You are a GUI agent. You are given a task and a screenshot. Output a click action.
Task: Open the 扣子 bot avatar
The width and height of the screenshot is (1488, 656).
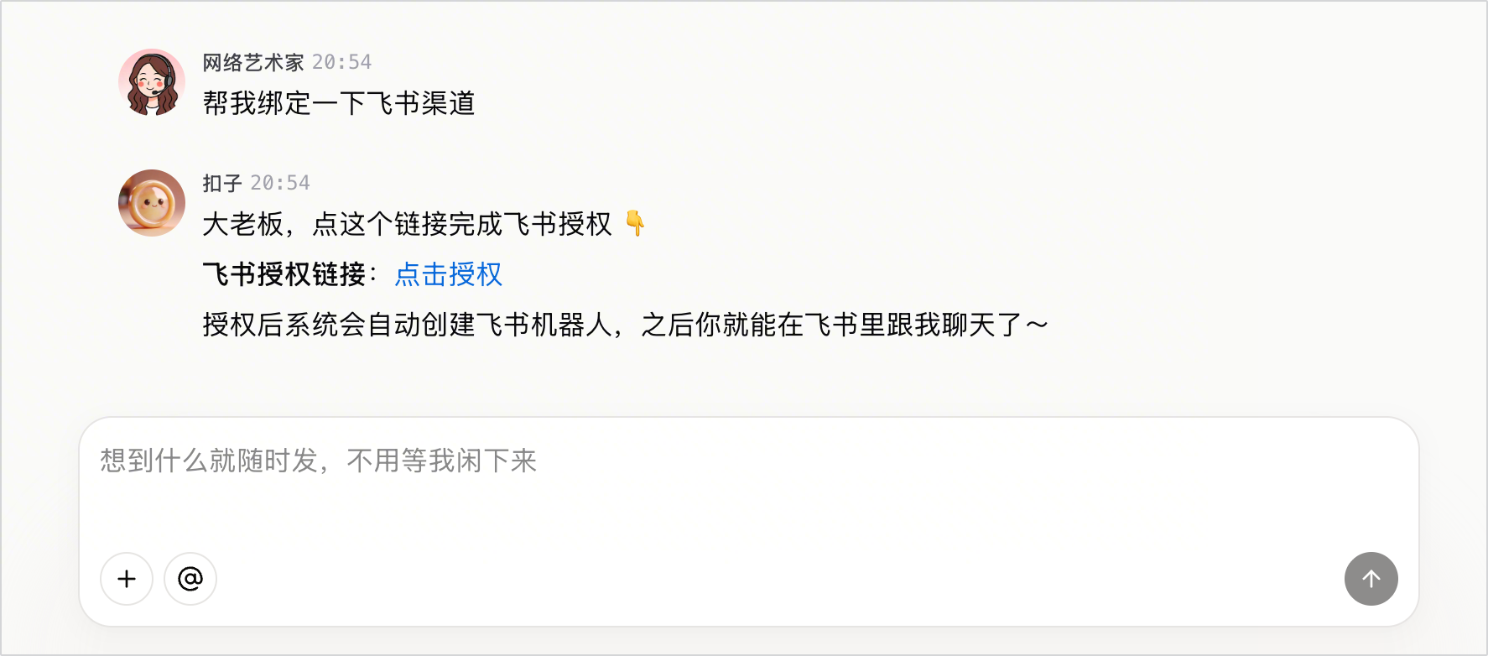point(152,203)
